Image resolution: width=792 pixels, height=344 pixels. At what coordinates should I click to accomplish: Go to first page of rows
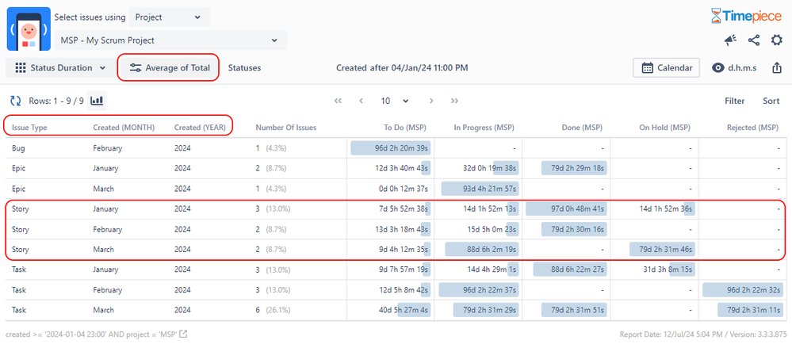[x=338, y=101]
